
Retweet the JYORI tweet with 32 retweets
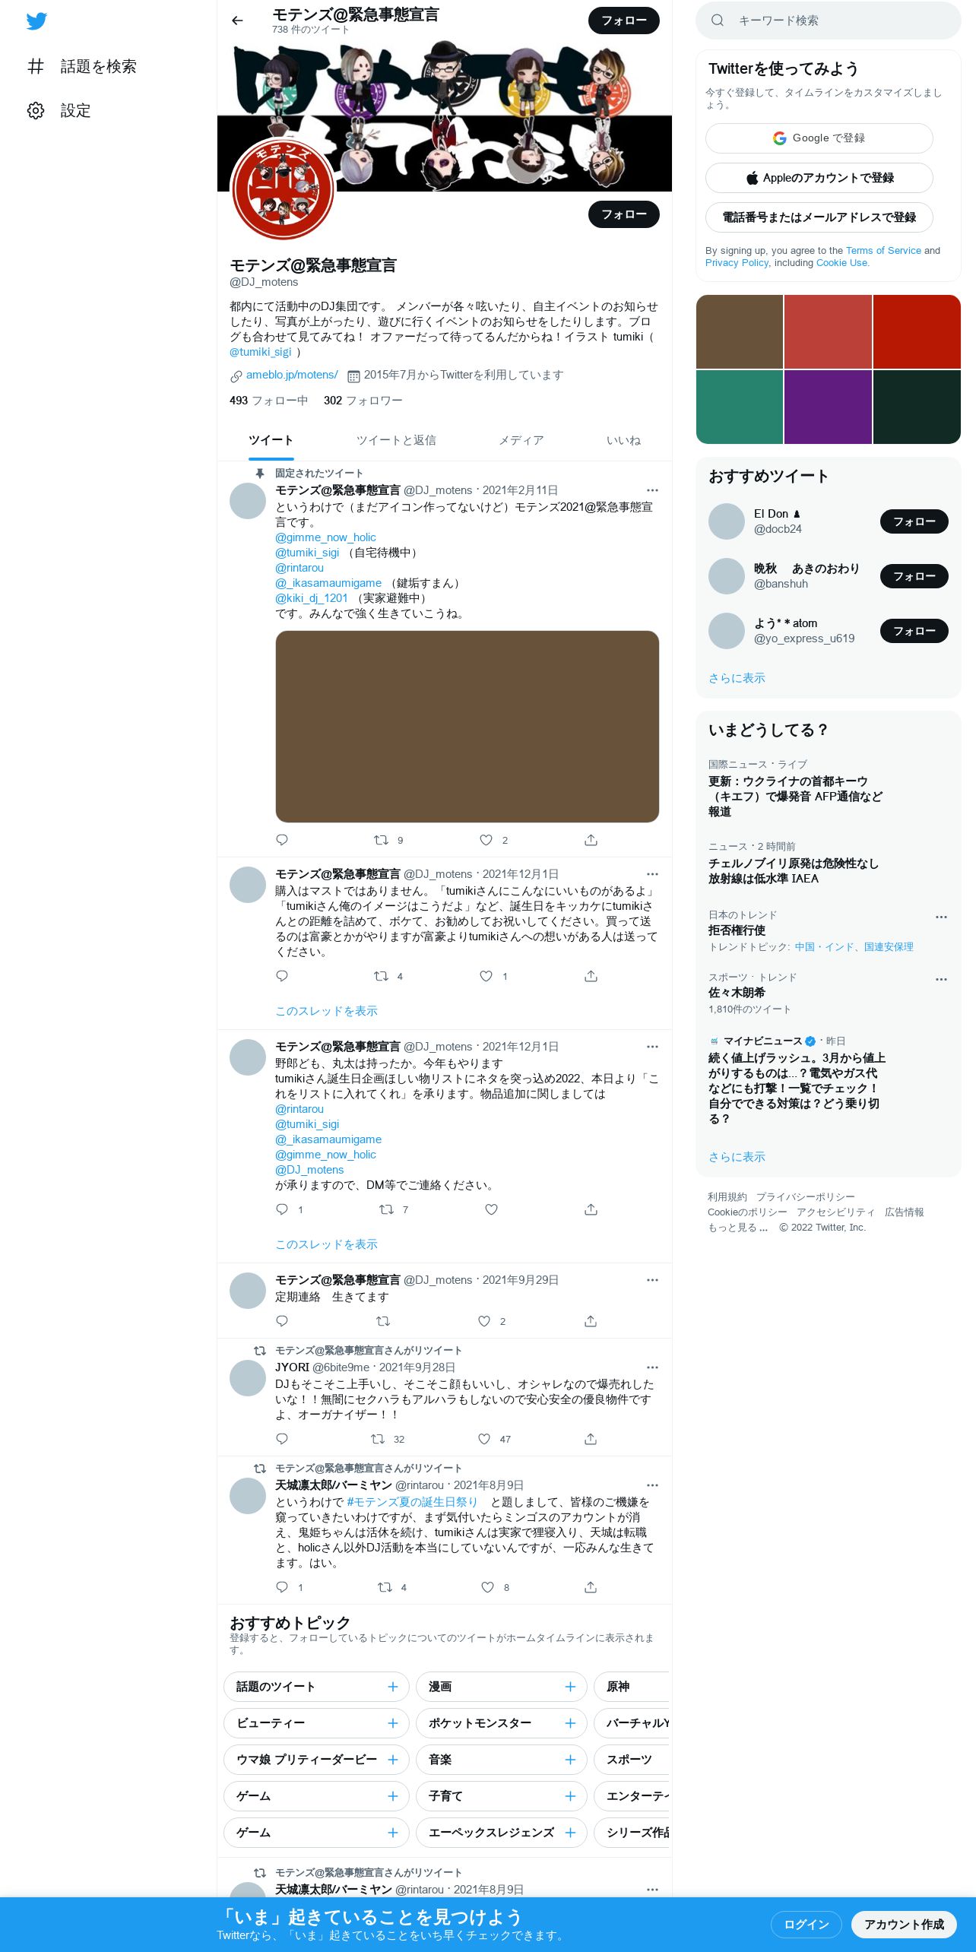(378, 1439)
